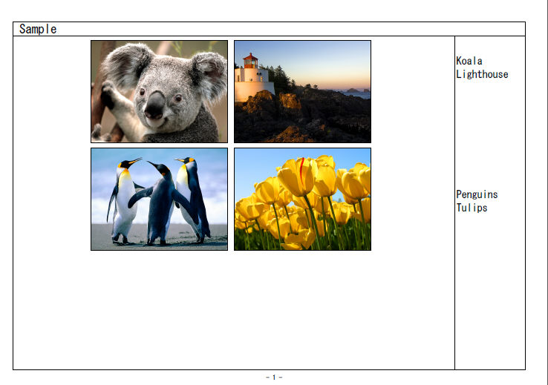
Task: Click the "Koala" text label
Action: [469, 61]
